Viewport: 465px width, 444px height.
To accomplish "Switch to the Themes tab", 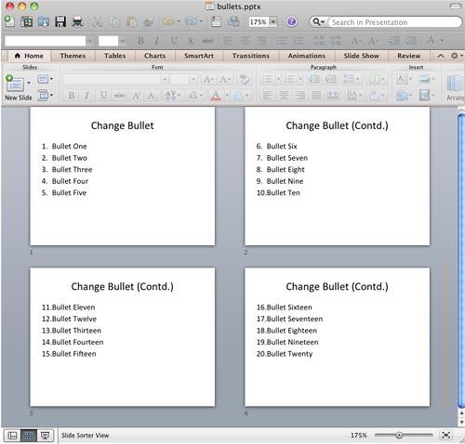I will (73, 56).
